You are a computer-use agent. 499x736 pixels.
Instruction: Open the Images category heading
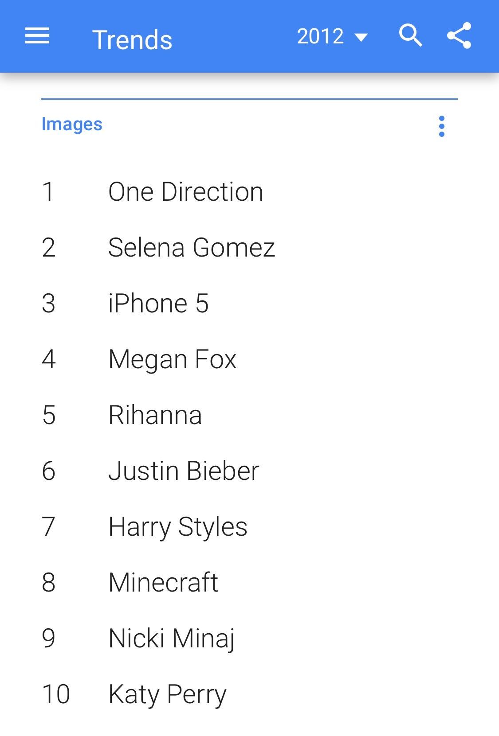tap(72, 124)
